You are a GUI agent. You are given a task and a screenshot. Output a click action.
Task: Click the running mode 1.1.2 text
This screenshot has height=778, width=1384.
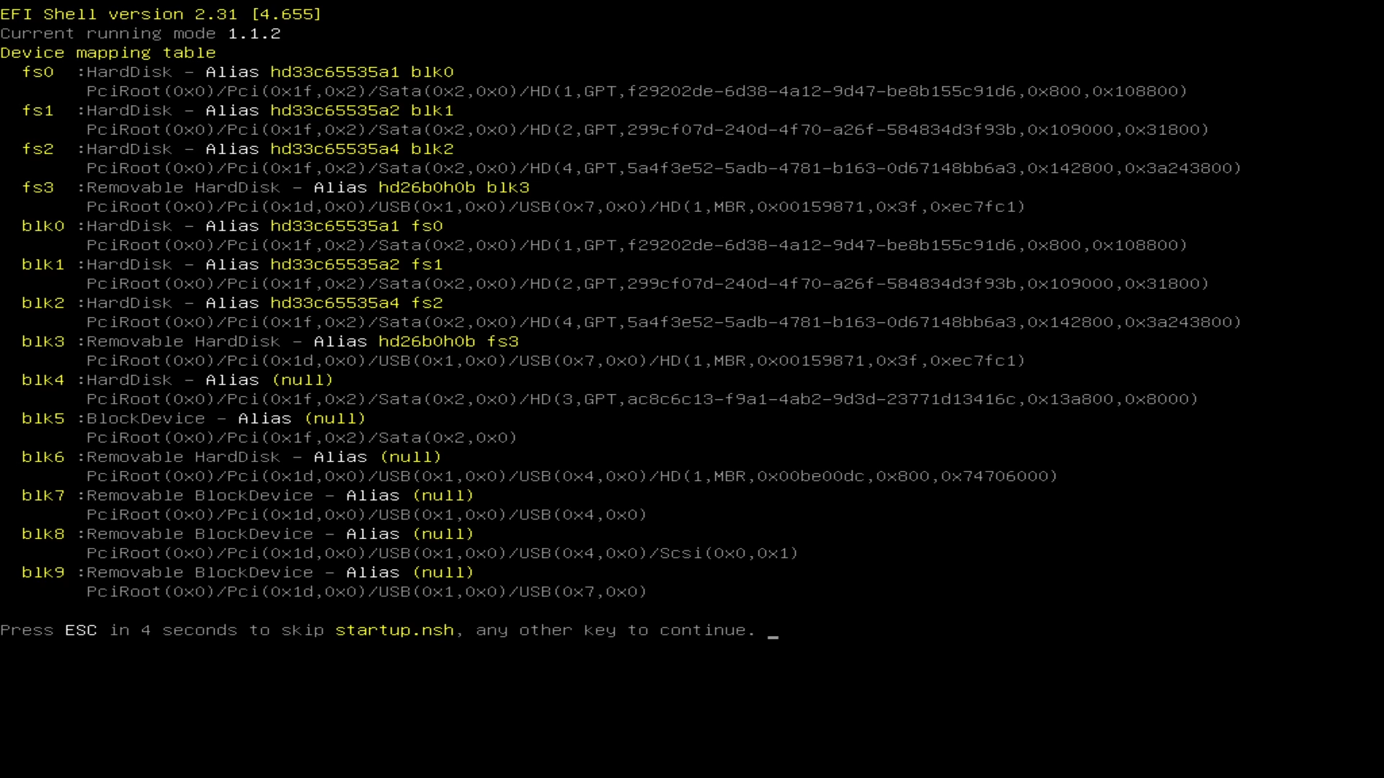tap(254, 34)
